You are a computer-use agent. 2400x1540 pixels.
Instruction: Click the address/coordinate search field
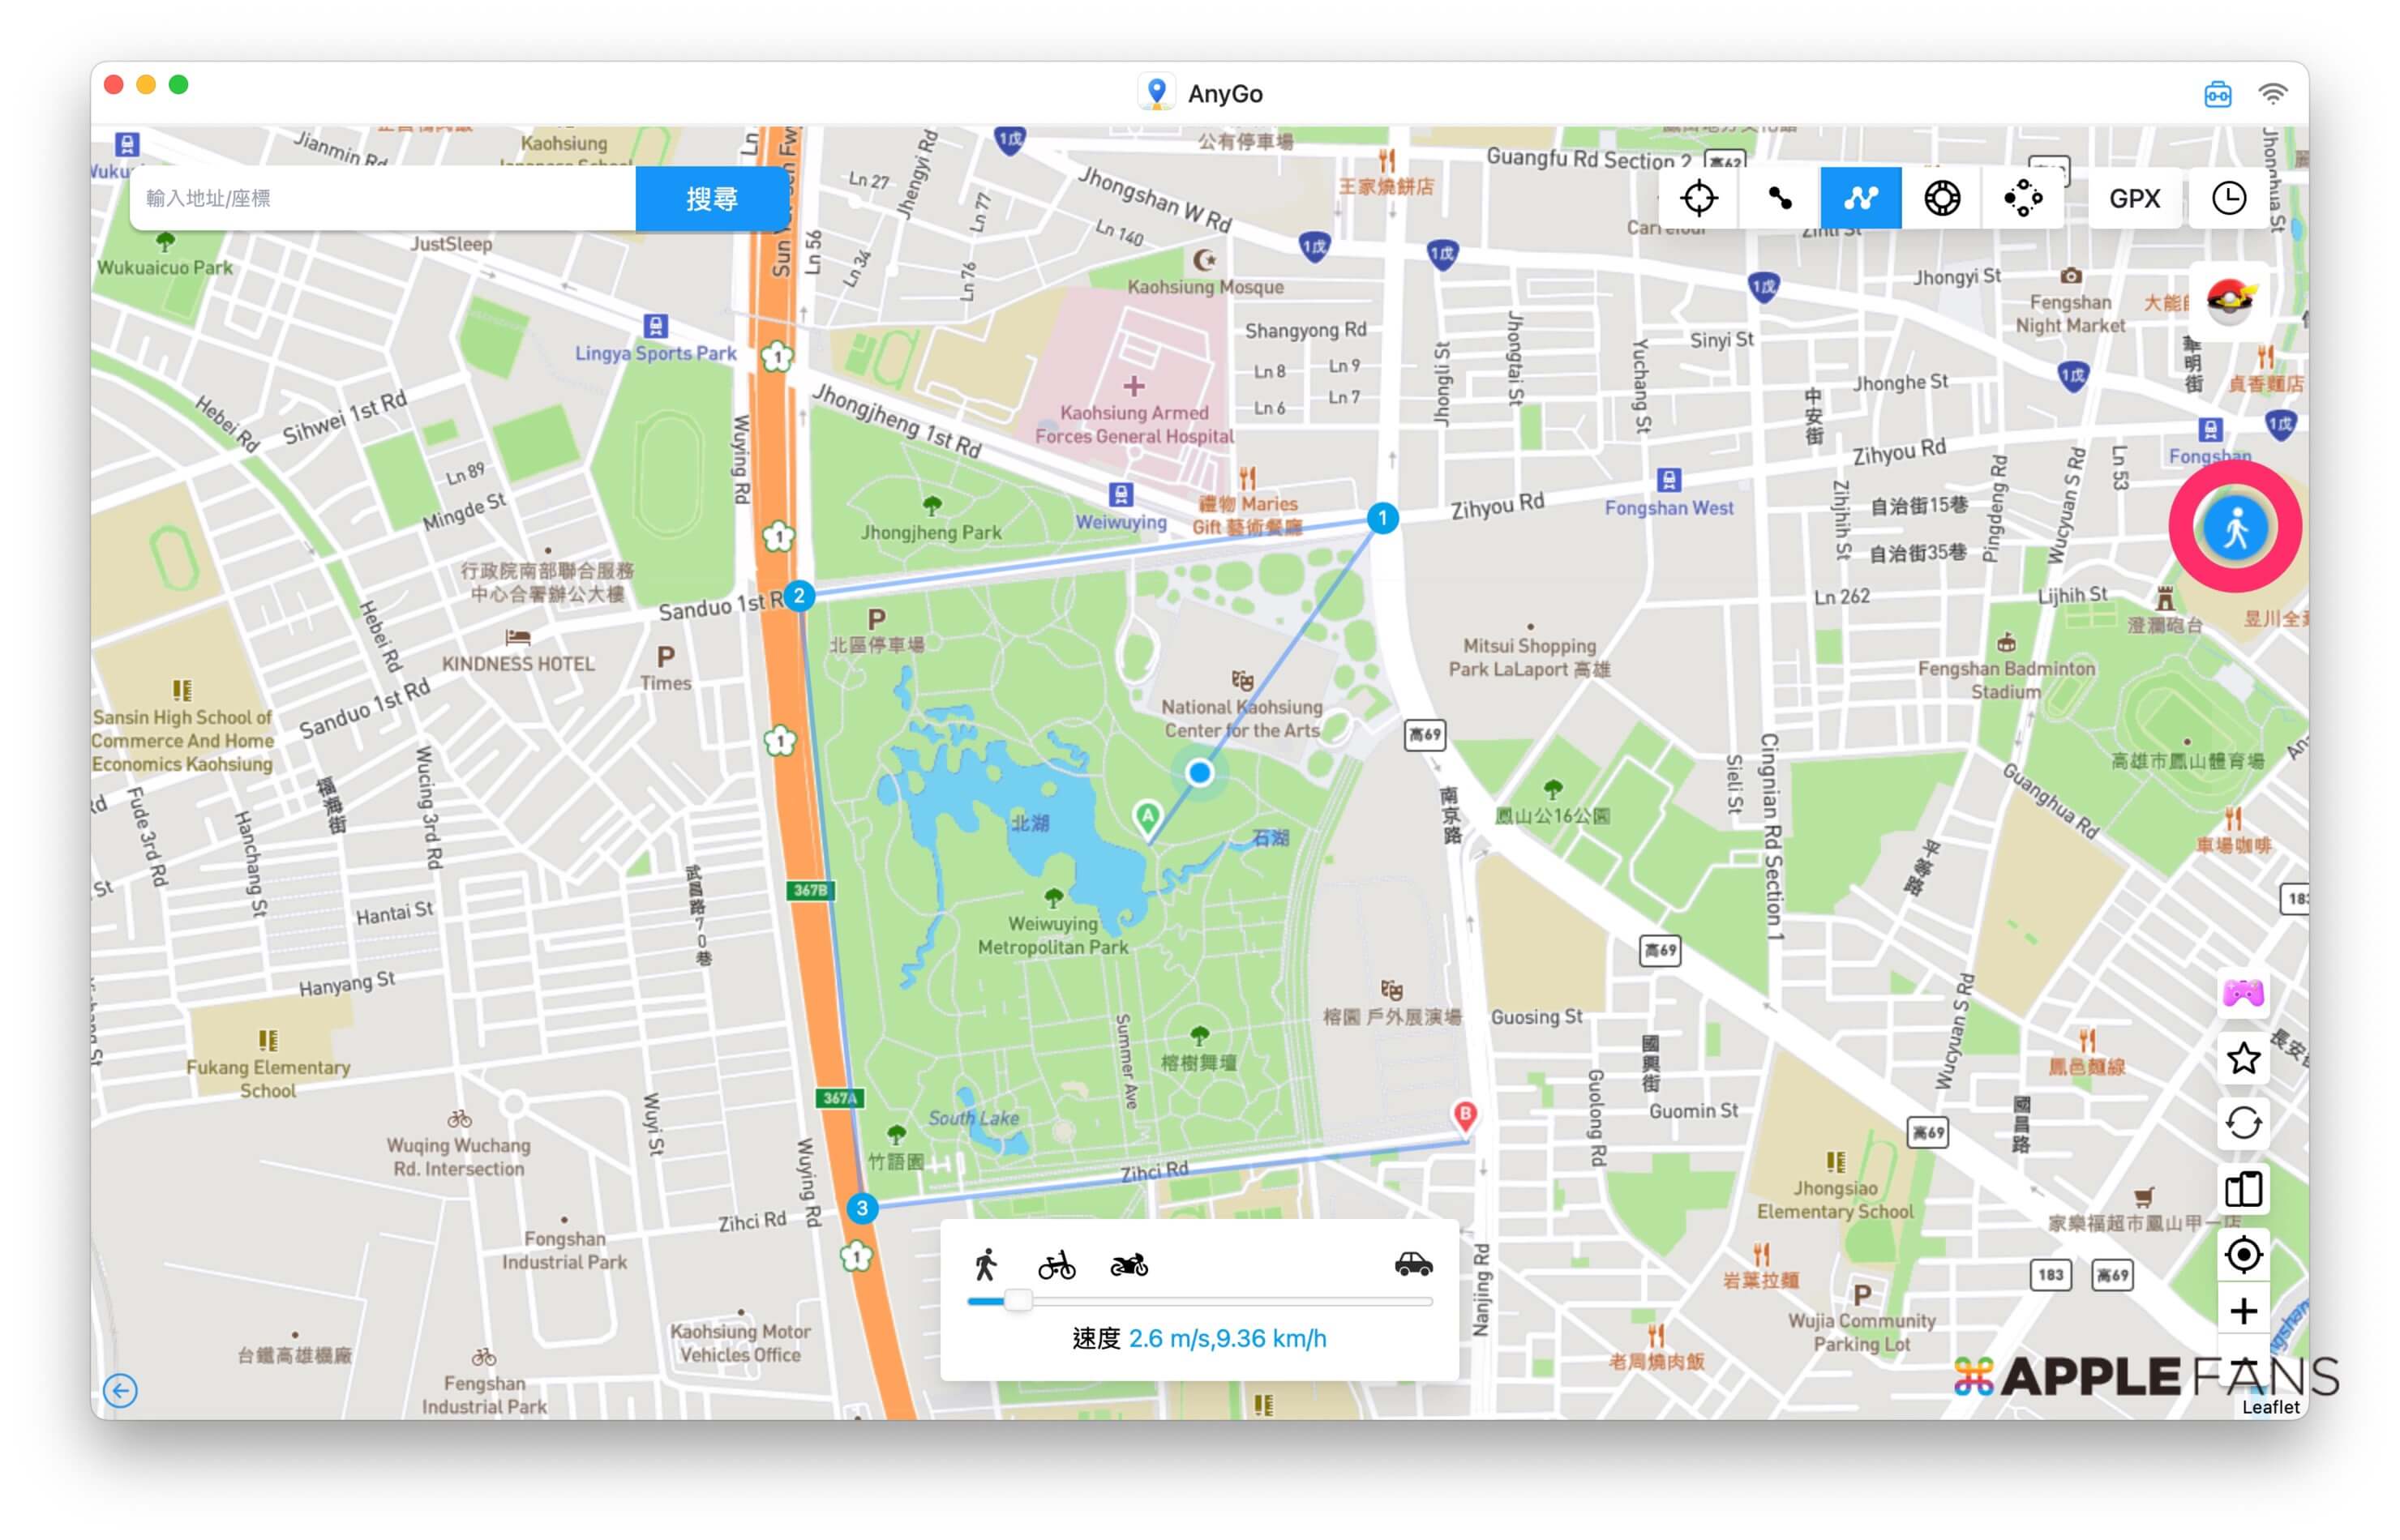(382, 198)
